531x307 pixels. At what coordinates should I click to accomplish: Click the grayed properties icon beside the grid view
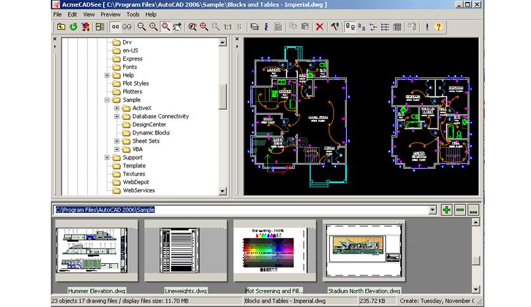(x=412, y=27)
